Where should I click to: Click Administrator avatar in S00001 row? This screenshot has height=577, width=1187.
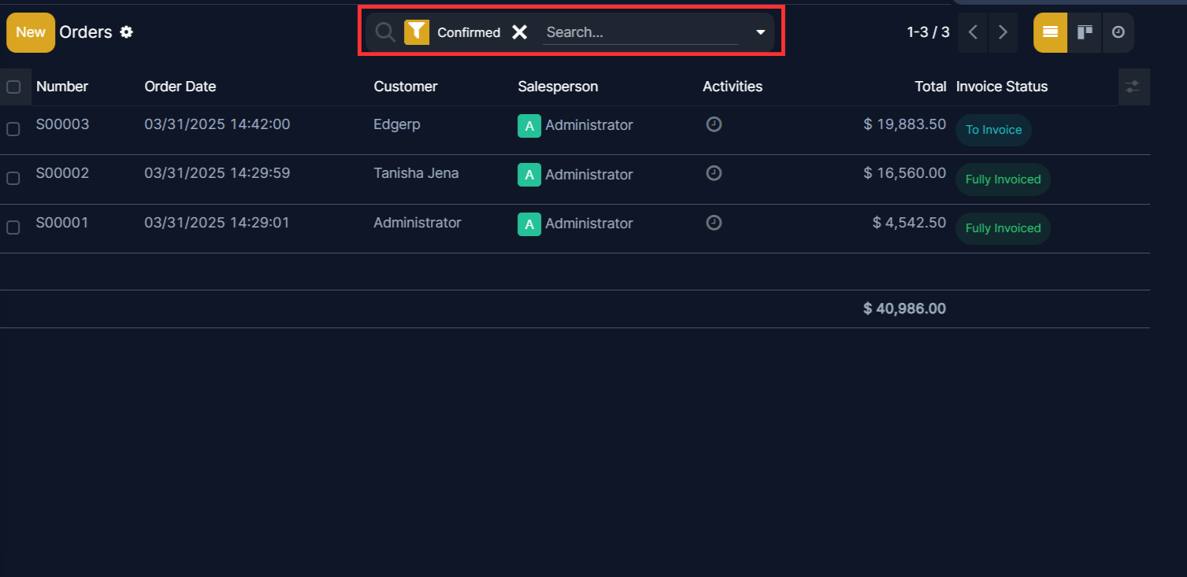pyautogui.click(x=529, y=224)
